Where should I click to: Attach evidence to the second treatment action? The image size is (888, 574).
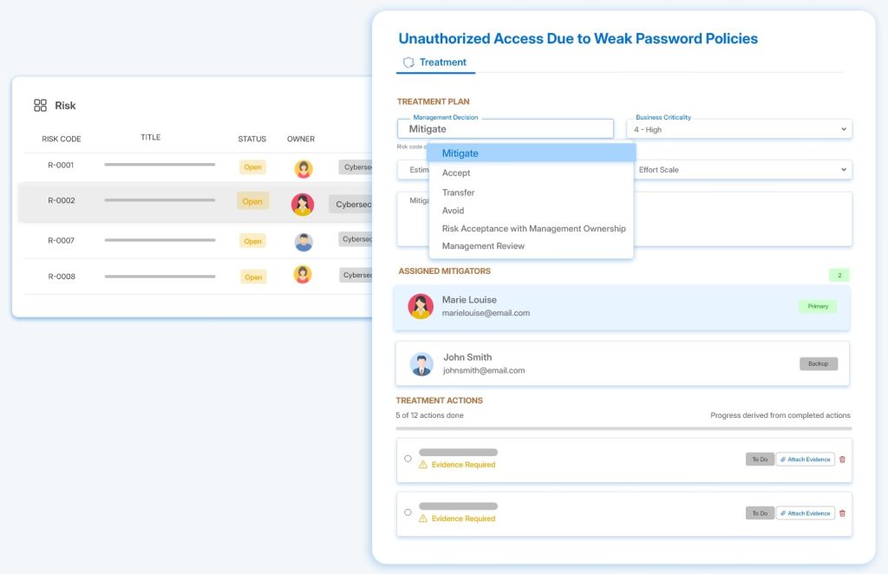tap(805, 513)
